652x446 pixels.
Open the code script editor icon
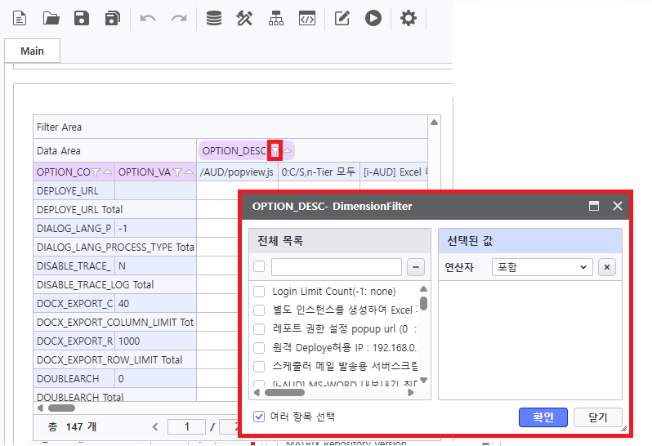tap(307, 18)
